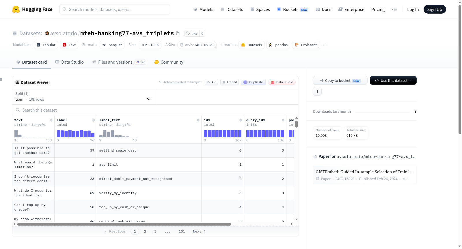462x249 pixels.
Task: Open the left sidebar hamburger icon
Action: (x=1, y=80)
